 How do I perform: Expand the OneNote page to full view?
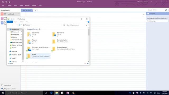(144, 15)
